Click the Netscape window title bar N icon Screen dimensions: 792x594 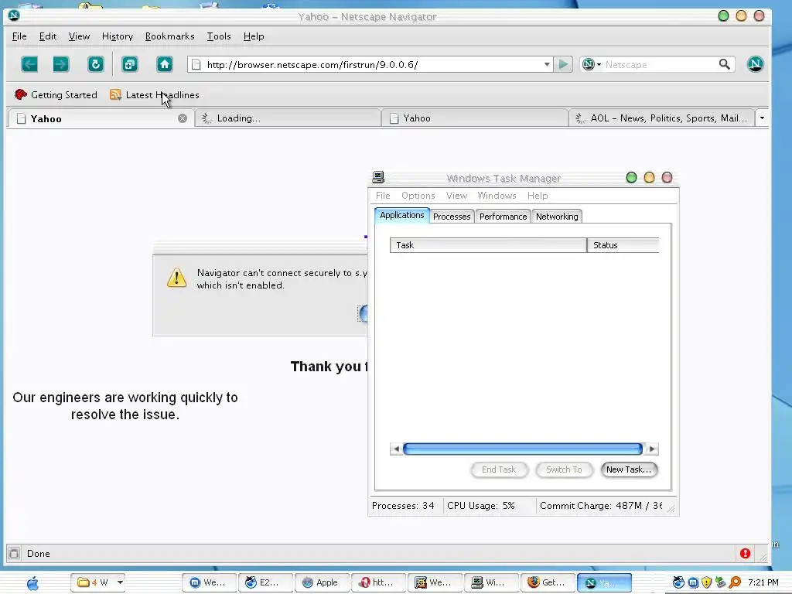(x=14, y=15)
